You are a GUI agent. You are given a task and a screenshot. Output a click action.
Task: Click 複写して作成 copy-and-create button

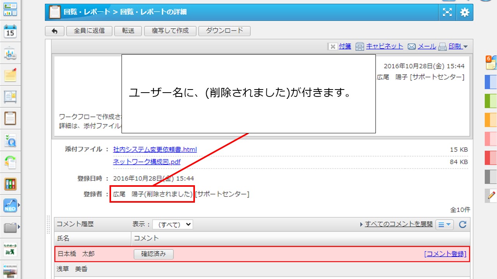click(170, 31)
